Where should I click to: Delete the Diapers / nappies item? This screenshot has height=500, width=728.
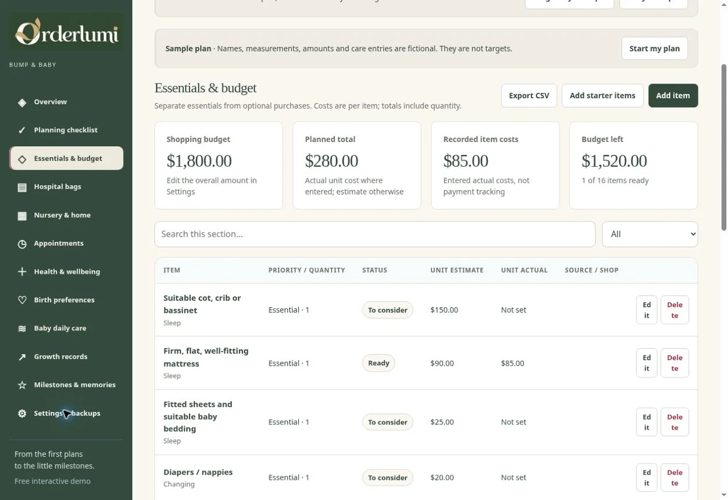pos(675,477)
